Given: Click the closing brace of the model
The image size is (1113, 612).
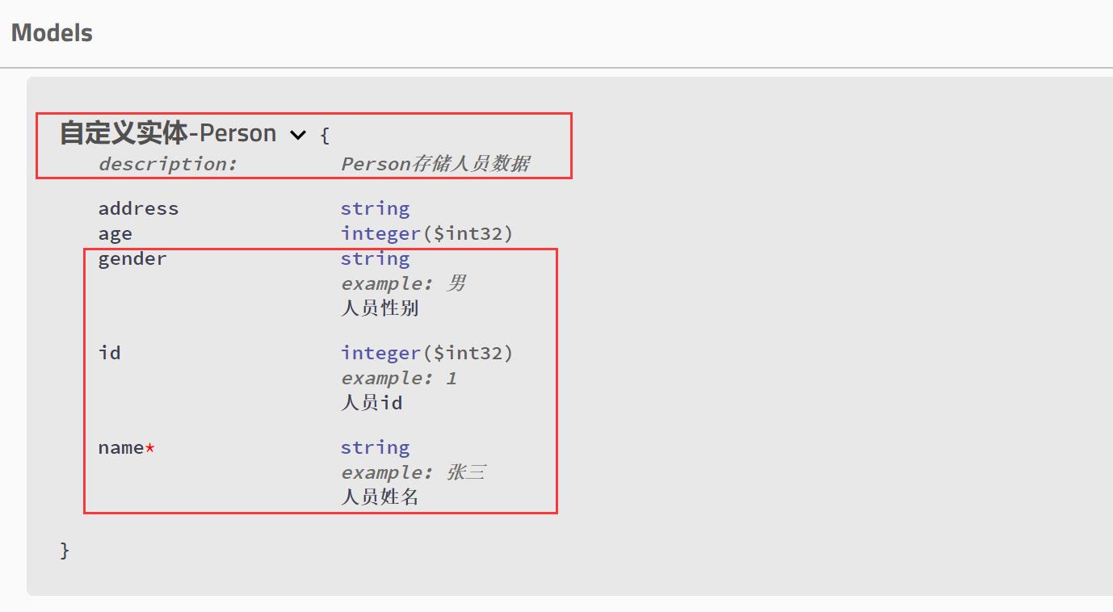Looking at the screenshot, I should coord(65,551).
